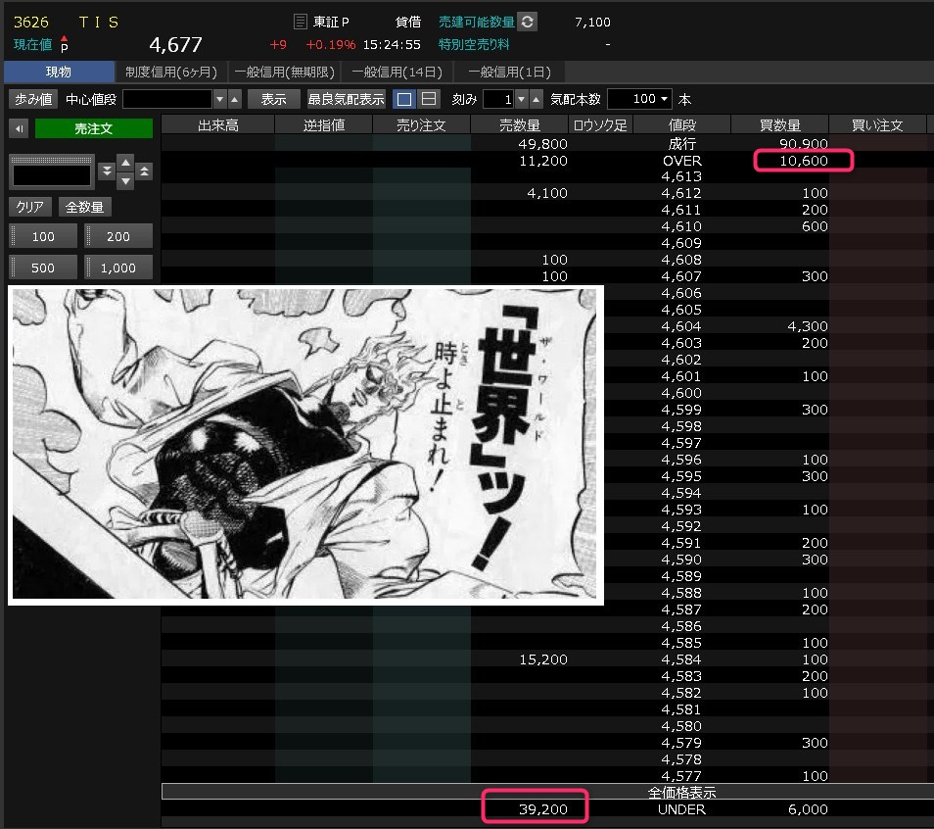Click the 売り注文 column header
This screenshot has width=934, height=829.
pos(422,125)
